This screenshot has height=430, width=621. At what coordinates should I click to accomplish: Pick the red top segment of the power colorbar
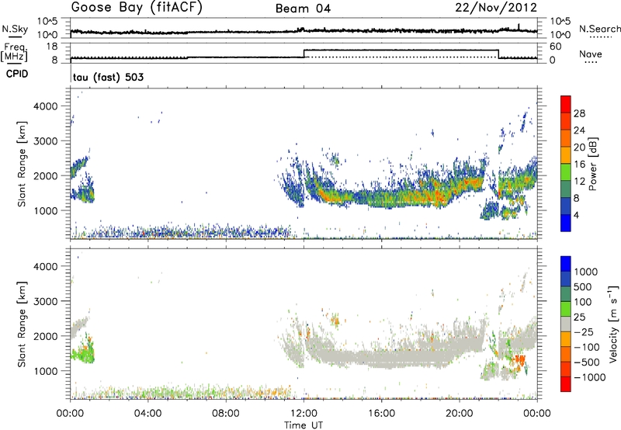click(x=566, y=104)
